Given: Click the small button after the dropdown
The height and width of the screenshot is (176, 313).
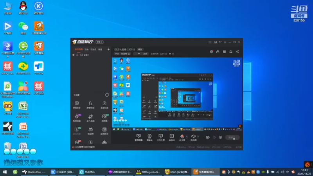Looking at the screenshot, I should tap(145, 54).
